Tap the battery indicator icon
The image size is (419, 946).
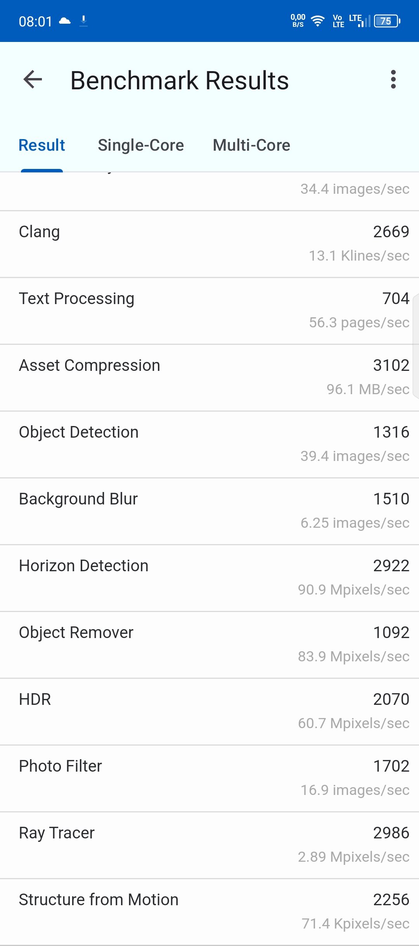click(387, 21)
